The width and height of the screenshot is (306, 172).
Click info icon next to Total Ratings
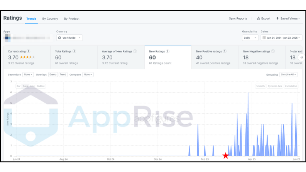[74, 51]
